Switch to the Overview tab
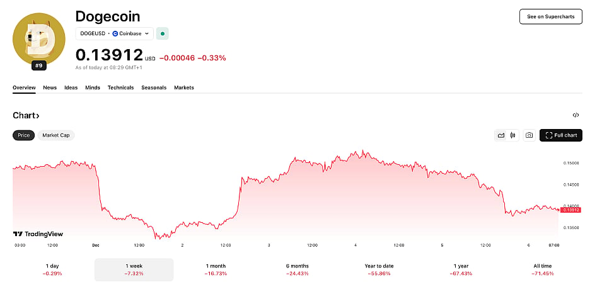 24,87
